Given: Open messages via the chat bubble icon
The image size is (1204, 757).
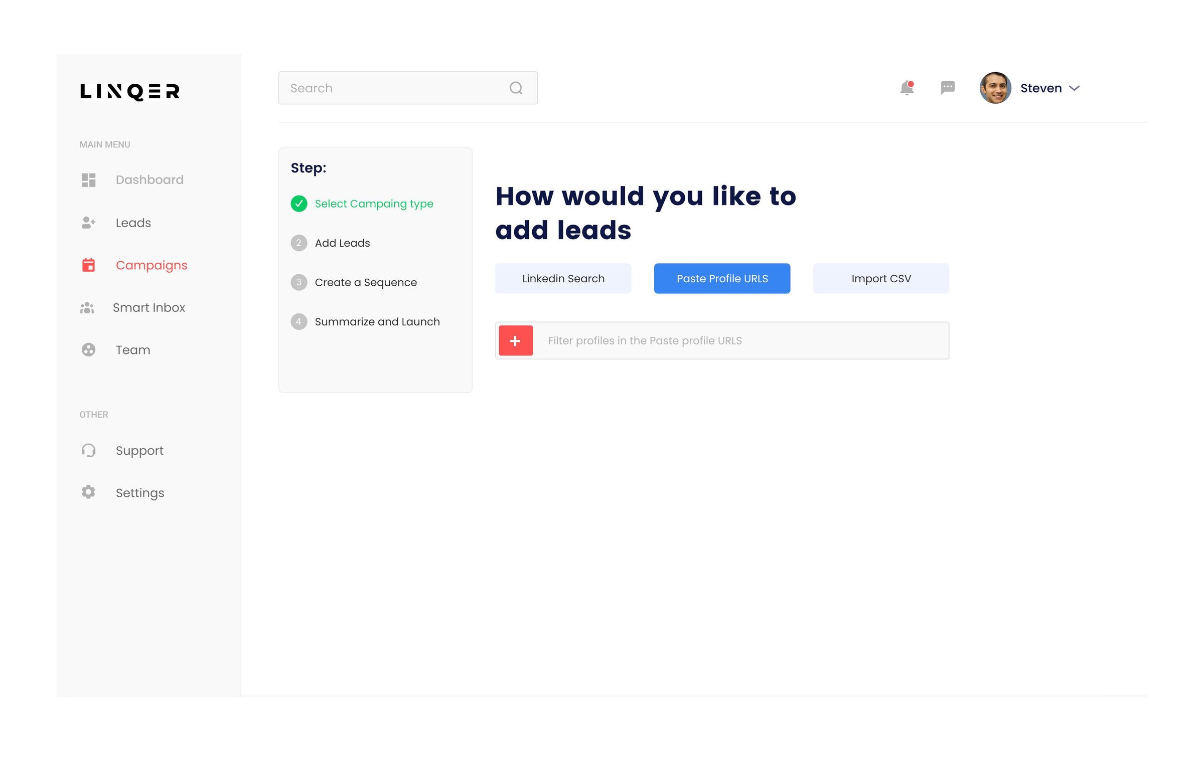Looking at the screenshot, I should click(x=948, y=88).
